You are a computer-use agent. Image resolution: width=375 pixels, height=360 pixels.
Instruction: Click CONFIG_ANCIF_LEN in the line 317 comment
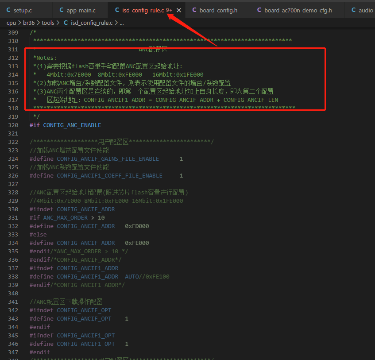click(251, 100)
